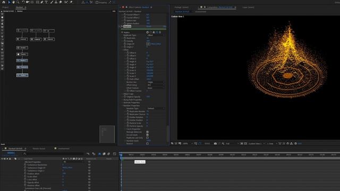
Task: Toggle the Angle X stopwatch
Action: tap(127, 62)
